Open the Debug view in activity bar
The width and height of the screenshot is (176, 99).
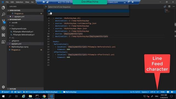3,28
